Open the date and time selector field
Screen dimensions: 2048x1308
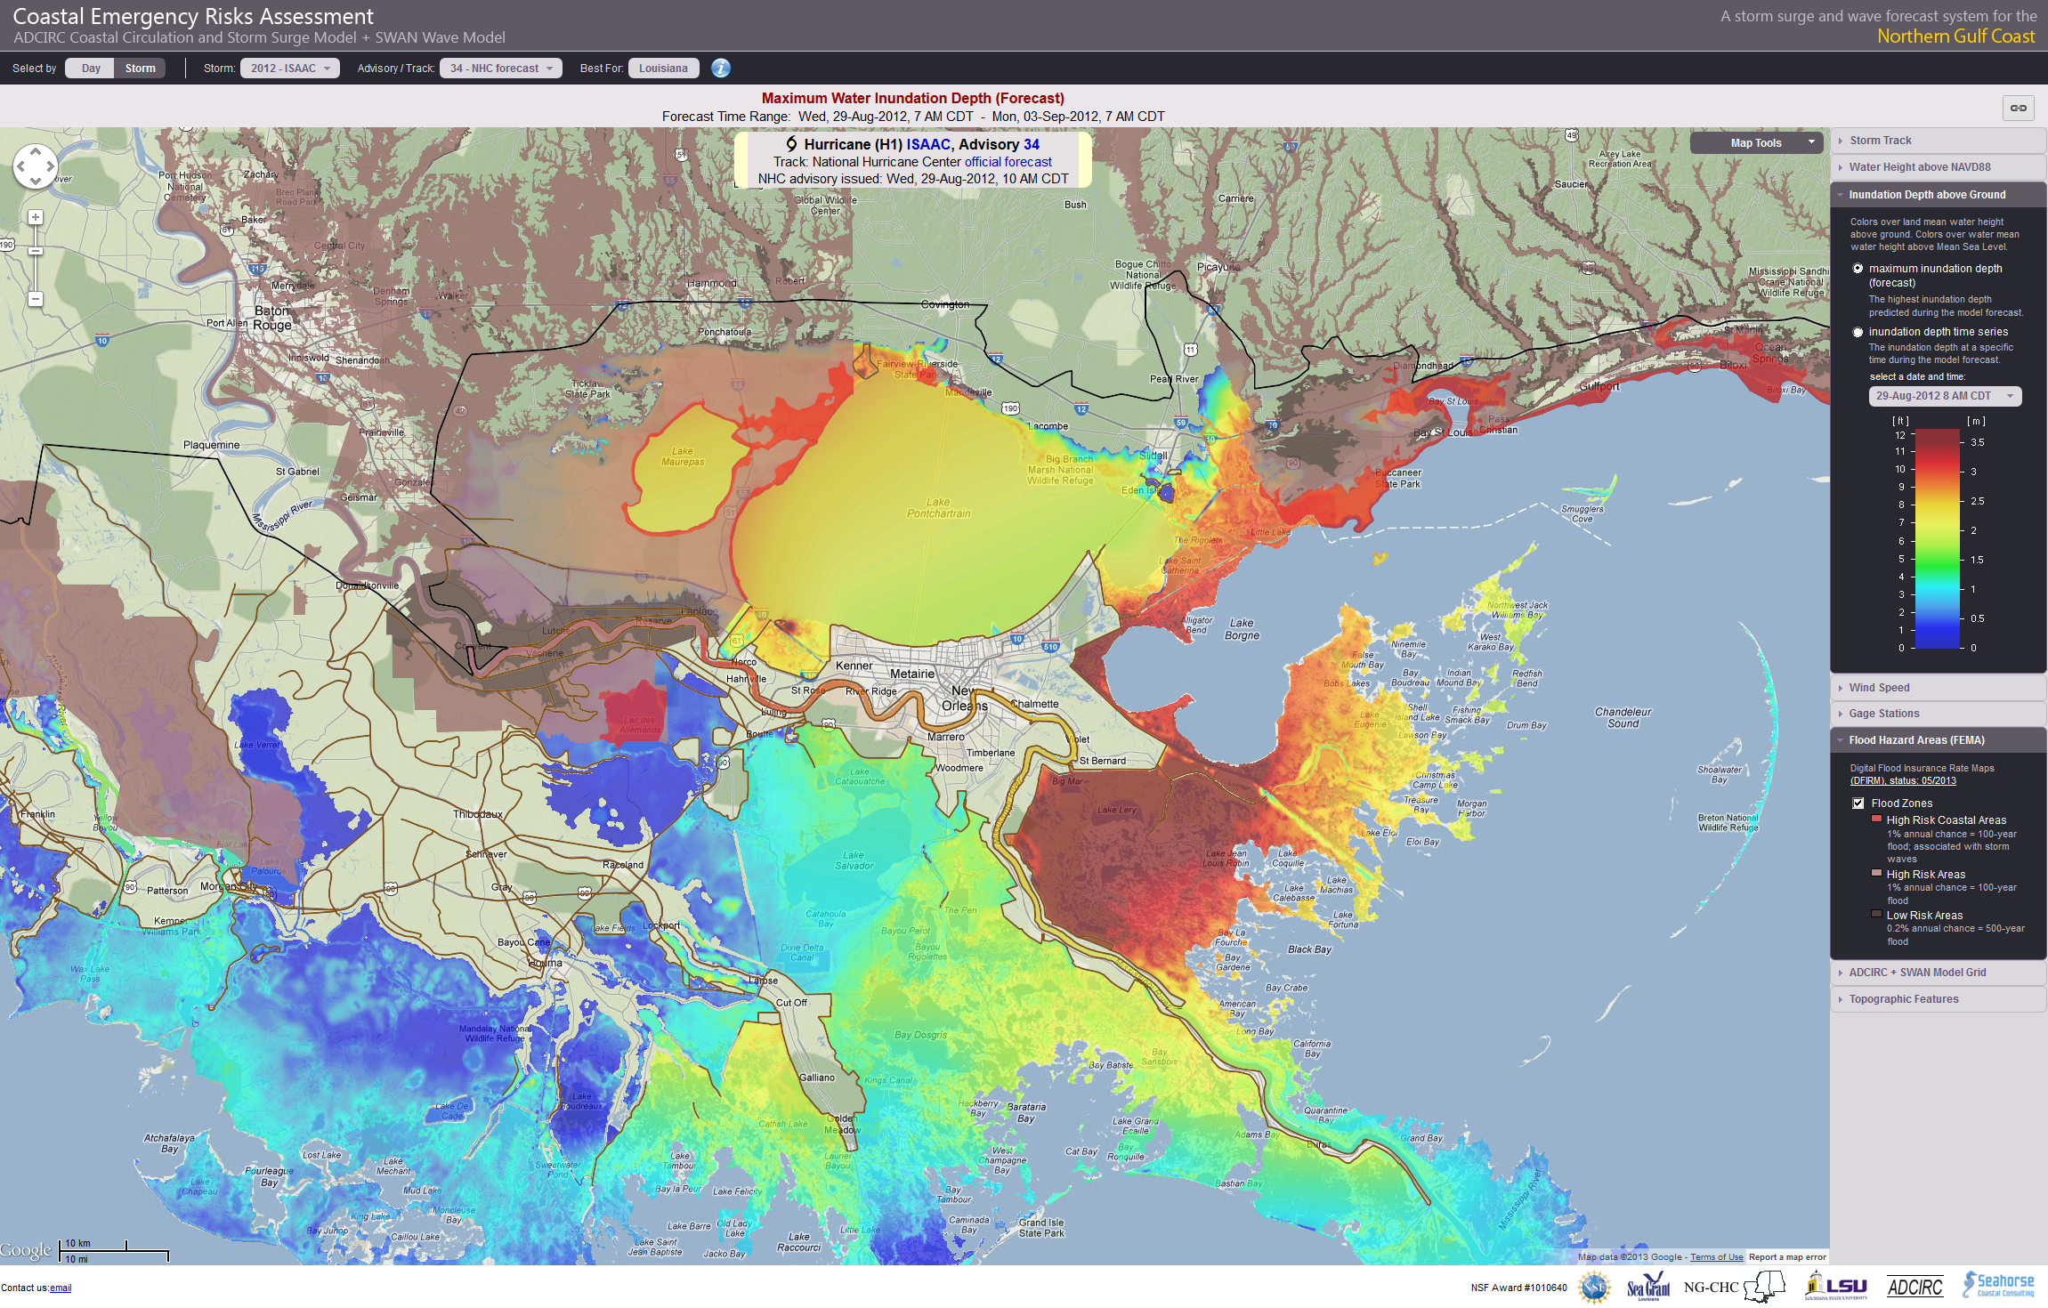tap(1944, 396)
